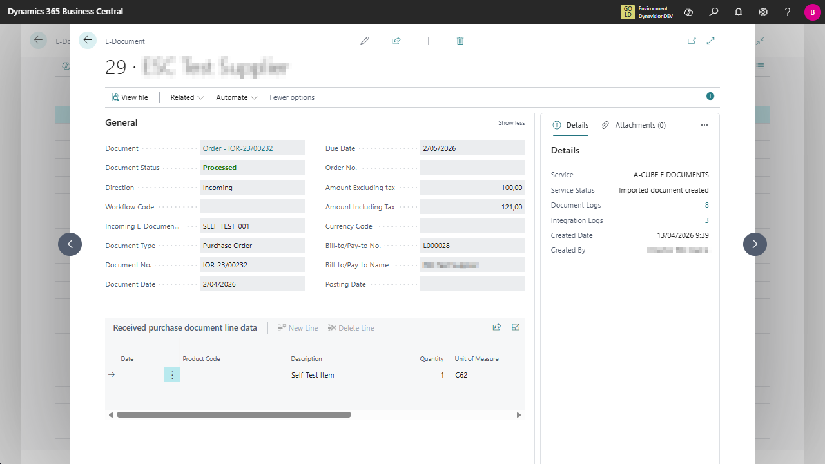
Task: Open user account avatar B
Action: point(812,12)
